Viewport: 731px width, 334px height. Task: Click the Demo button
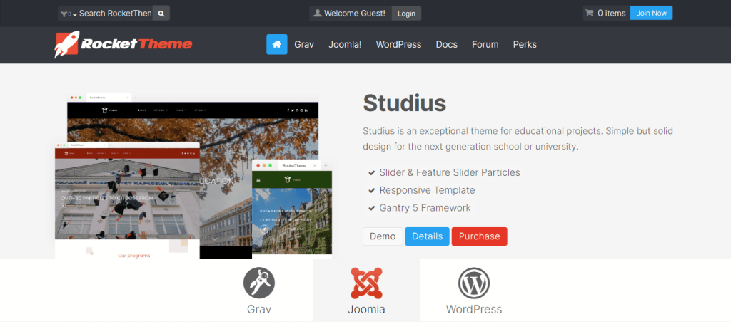point(383,236)
